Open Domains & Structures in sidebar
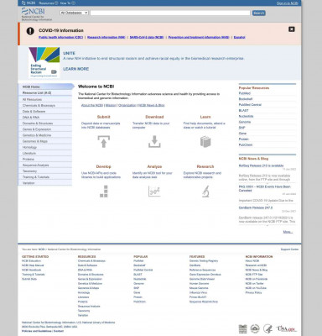Image resolution: width=322 pixels, height=336 pixels. pyautogui.click(x=45, y=123)
